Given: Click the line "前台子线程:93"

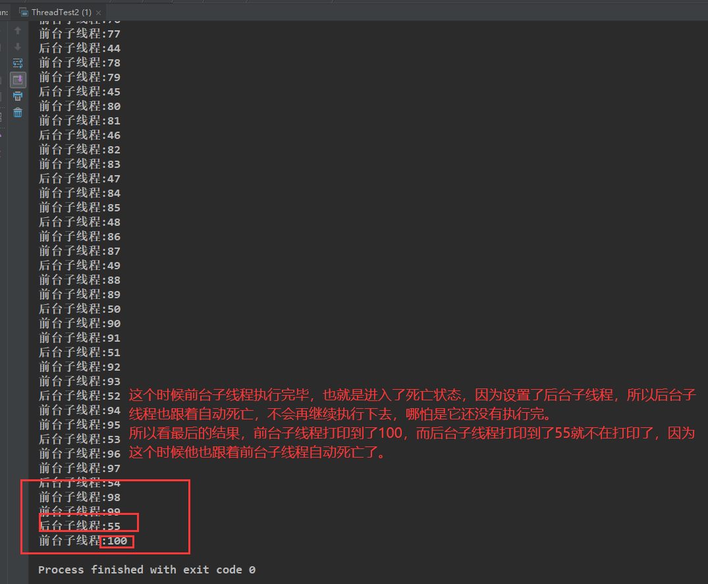Looking at the screenshot, I should coord(80,381).
